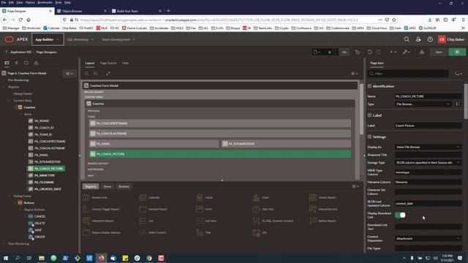Switch to the Help tab in center pane
Screen dimensions: 468x263
[125, 63]
